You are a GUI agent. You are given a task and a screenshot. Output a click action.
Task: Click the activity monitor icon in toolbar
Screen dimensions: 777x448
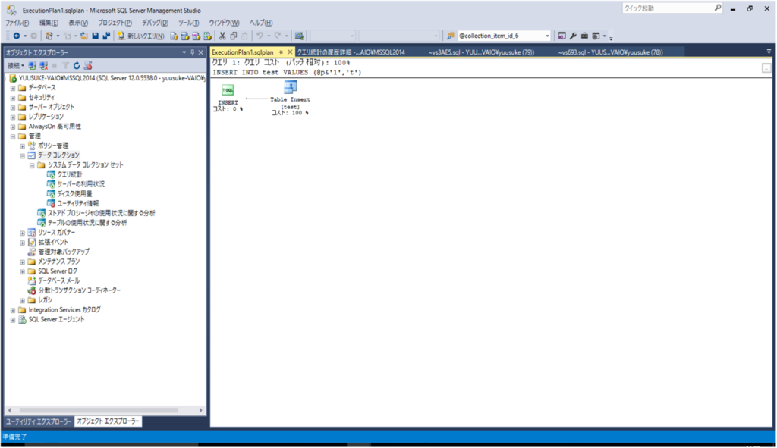299,36
